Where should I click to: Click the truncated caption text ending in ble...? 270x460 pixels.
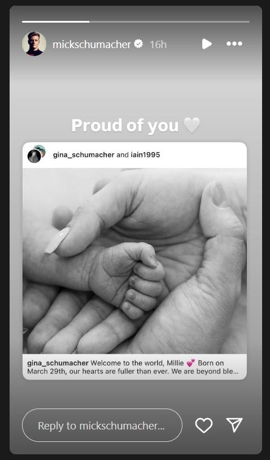tap(133, 371)
